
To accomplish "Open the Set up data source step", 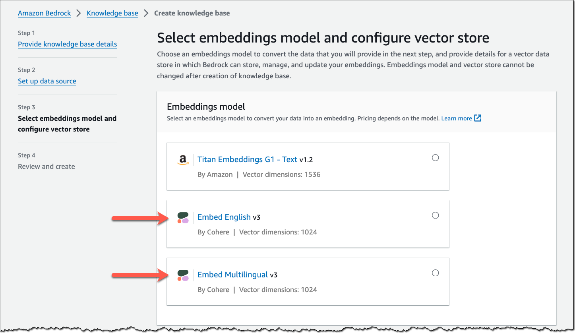I will (47, 81).
